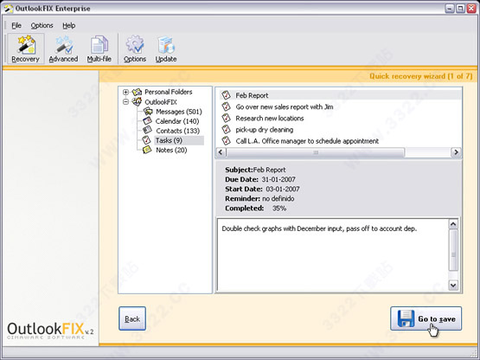Select the Messages (501) folder
480x360 pixels.
tap(179, 112)
